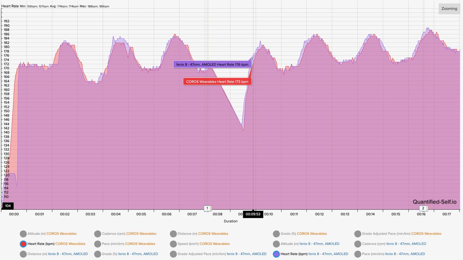Toggle Heart Rate (bpm) fenix 8 series
The width and height of the screenshot is (463, 260).
[310, 254]
